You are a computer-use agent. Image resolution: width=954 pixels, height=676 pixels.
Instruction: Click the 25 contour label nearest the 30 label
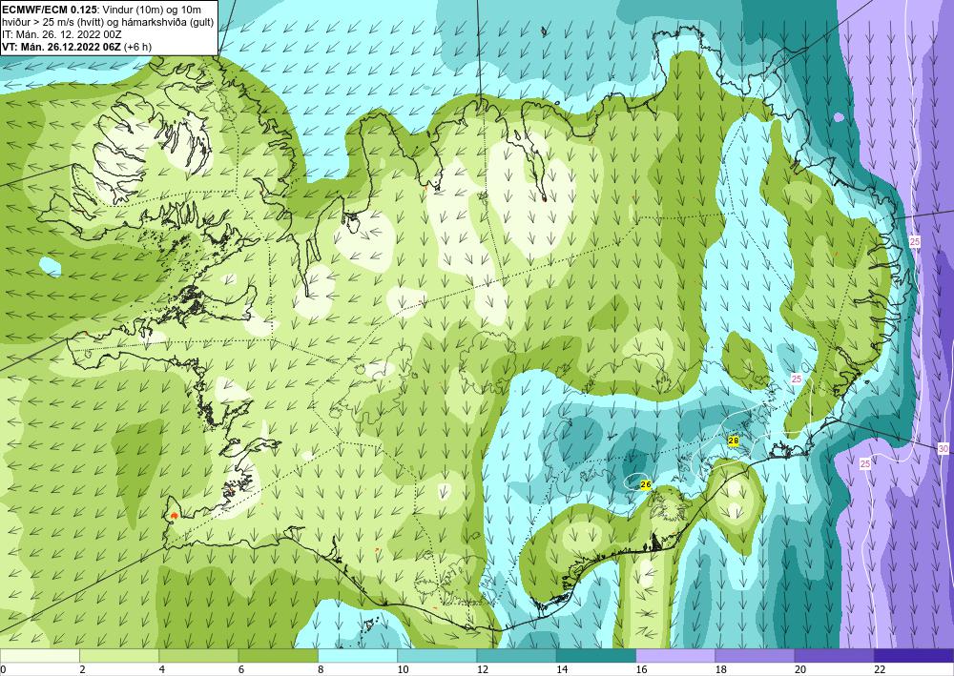pos(865,463)
